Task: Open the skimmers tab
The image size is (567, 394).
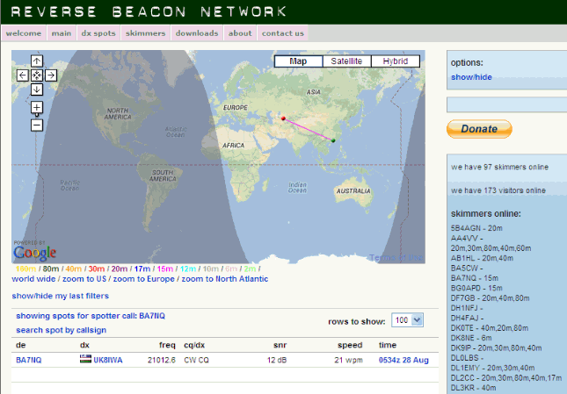Action: pyautogui.click(x=145, y=33)
